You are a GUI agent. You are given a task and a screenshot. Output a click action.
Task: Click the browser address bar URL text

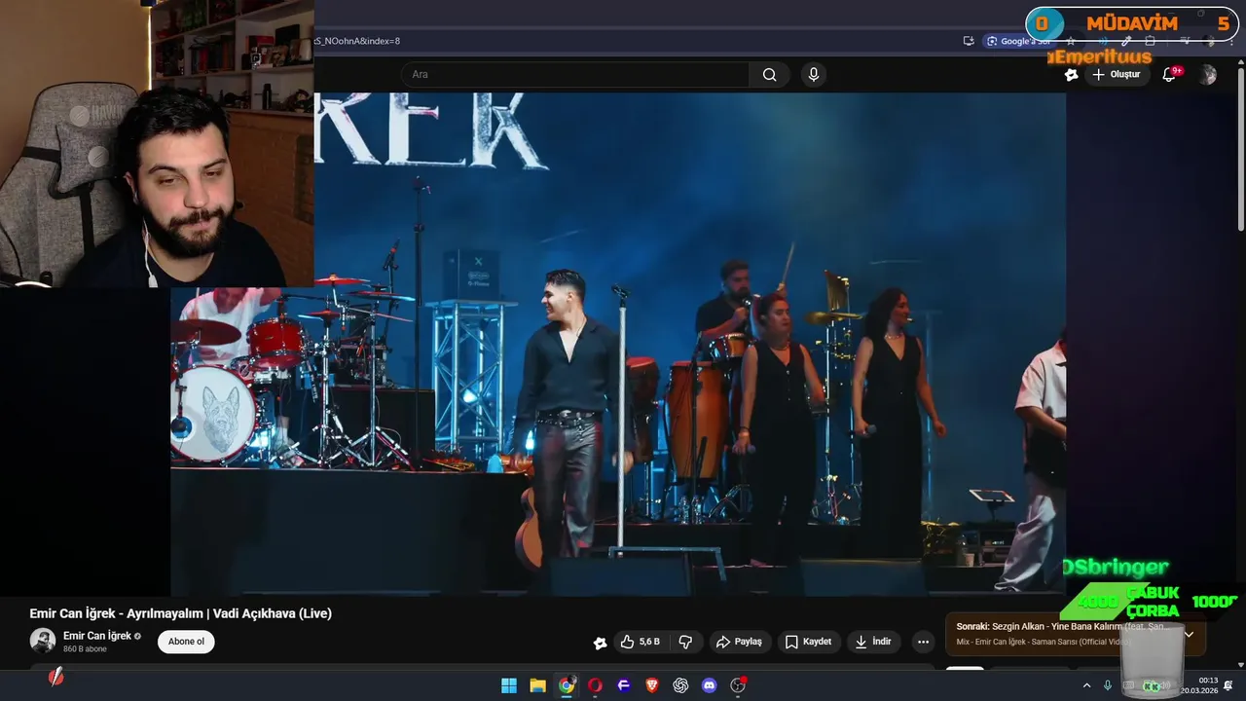356,41
